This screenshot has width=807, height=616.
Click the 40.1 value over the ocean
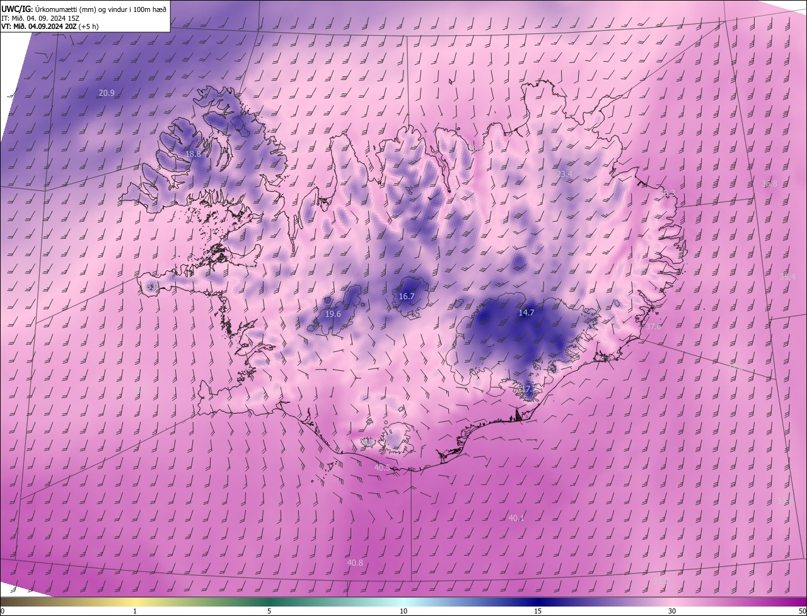[516, 518]
